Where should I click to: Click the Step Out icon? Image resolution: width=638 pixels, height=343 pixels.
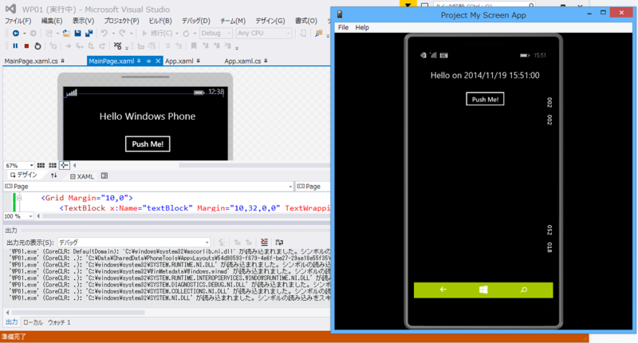pyautogui.click(x=102, y=46)
